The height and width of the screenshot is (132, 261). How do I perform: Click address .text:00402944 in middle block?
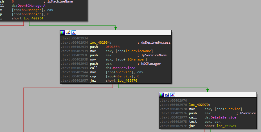pyautogui.click(x=74, y=68)
